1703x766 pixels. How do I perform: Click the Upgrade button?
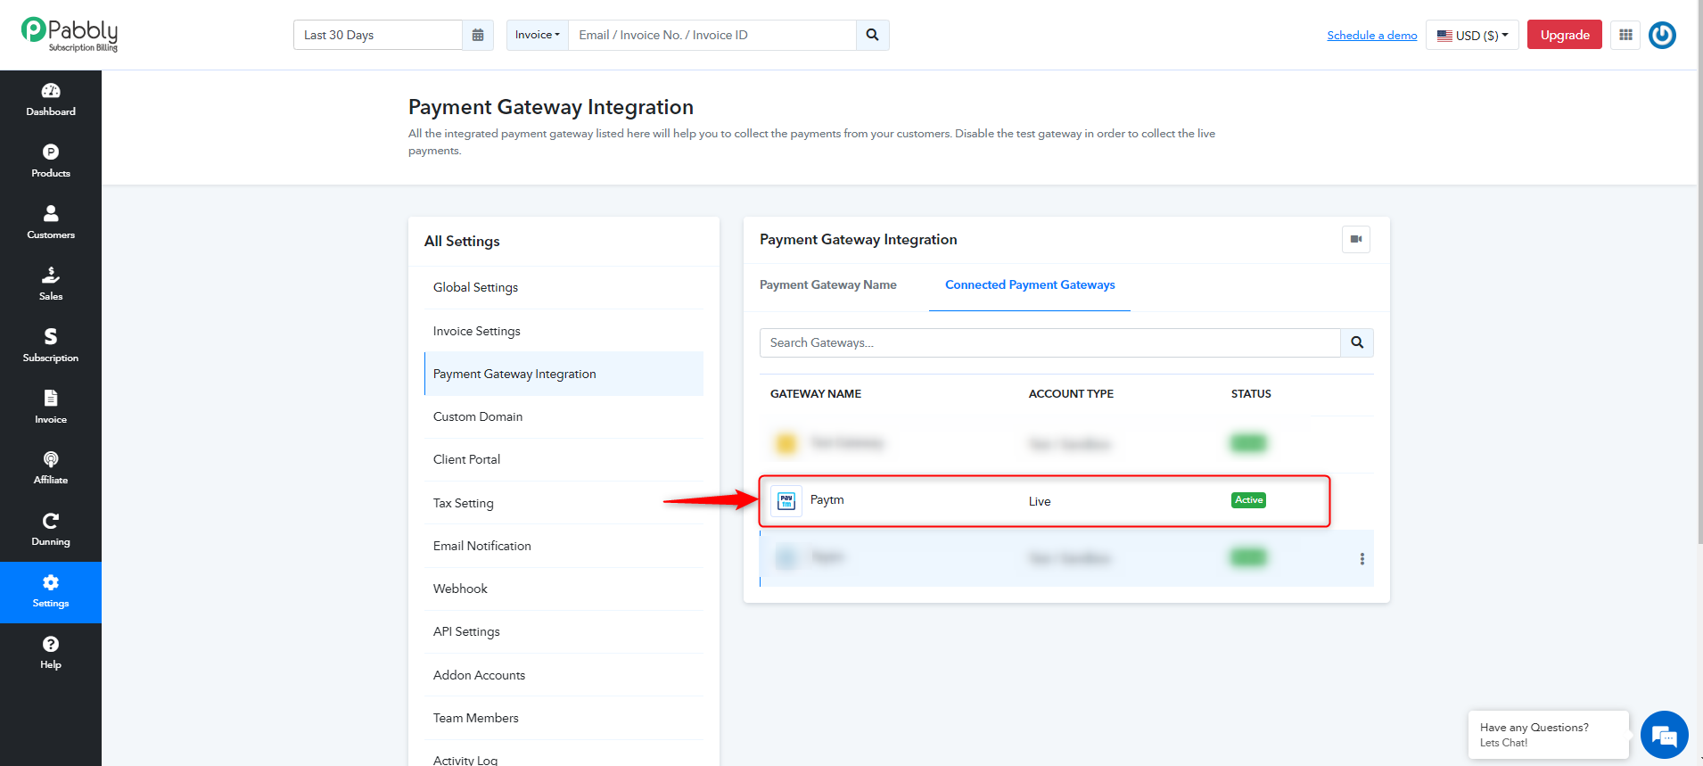(1565, 35)
